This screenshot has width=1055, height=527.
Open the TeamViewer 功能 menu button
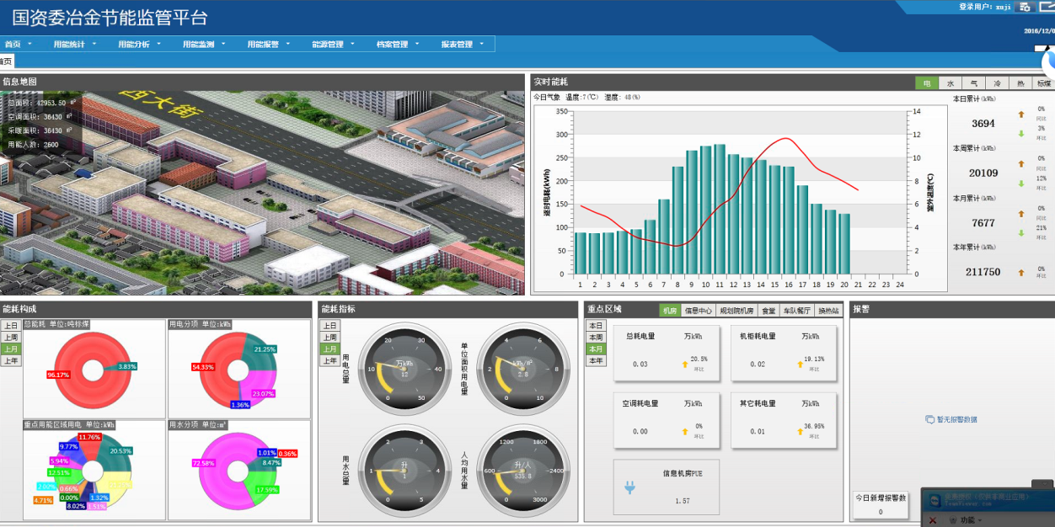[966, 520]
